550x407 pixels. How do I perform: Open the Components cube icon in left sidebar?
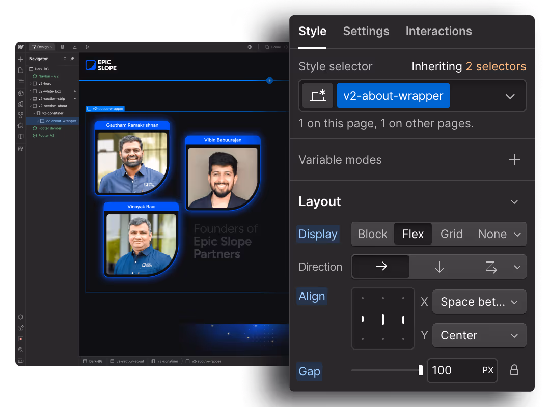click(21, 93)
